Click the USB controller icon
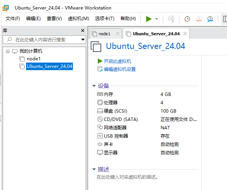 point(100,136)
